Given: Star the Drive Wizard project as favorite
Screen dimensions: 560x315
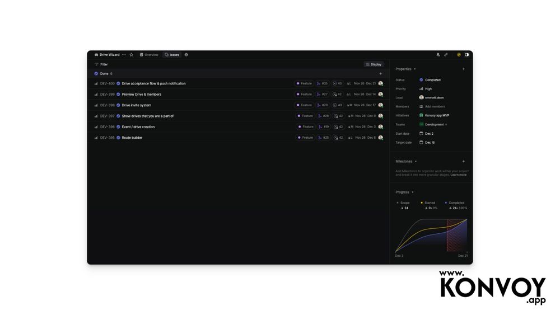Looking at the screenshot, I should click(x=131, y=55).
